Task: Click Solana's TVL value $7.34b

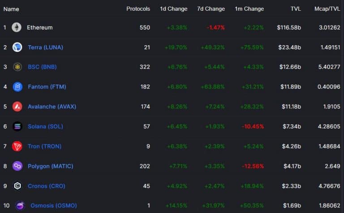Action: [292, 127]
